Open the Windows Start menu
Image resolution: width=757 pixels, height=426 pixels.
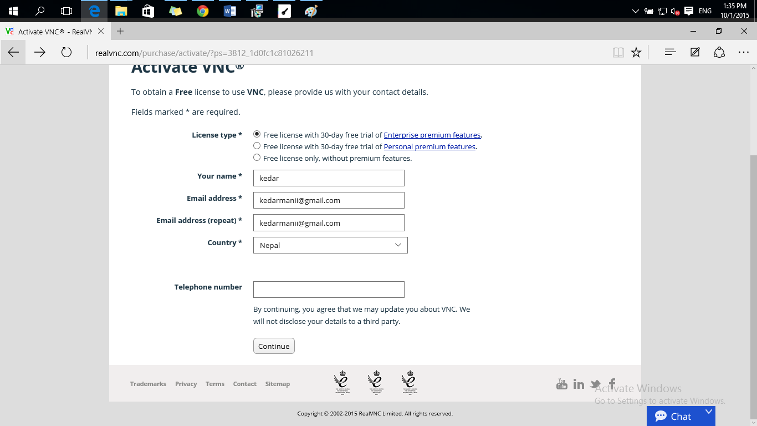click(x=13, y=11)
